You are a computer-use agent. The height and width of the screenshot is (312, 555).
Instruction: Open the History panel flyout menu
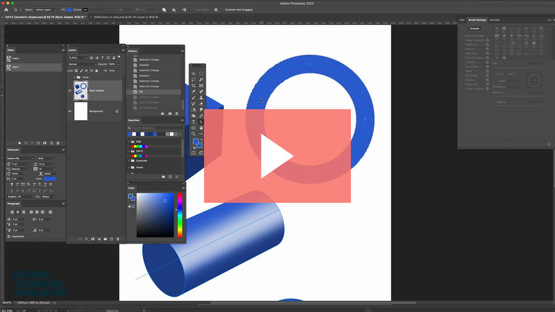pyautogui.click(x=182, y=51)
